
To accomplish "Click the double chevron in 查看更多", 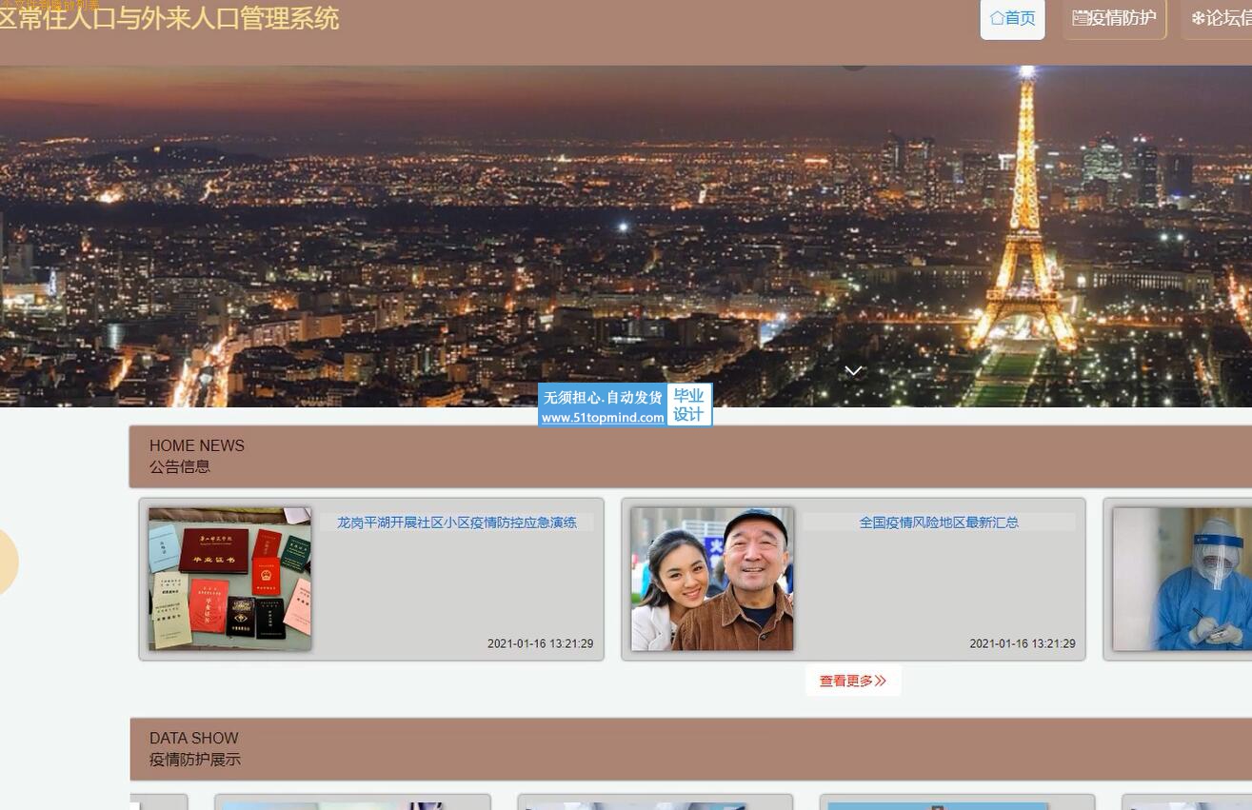I will 881,681.
